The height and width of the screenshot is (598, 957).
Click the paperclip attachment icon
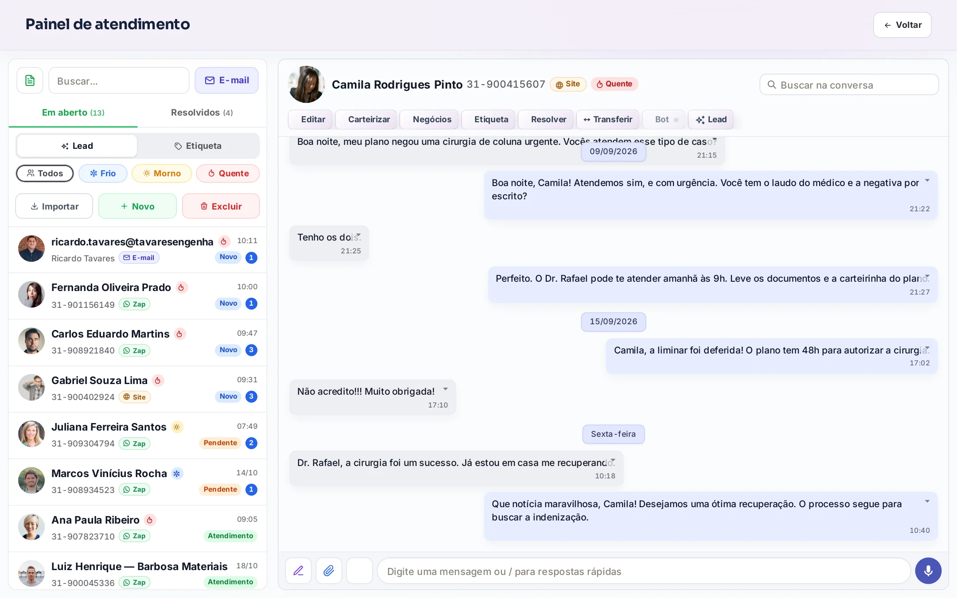[329, 571]
